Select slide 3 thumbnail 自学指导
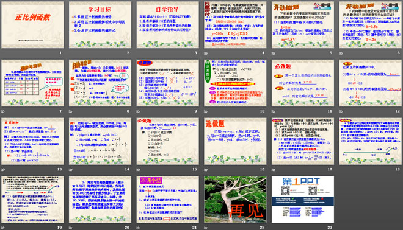 [x=167, y=25]
